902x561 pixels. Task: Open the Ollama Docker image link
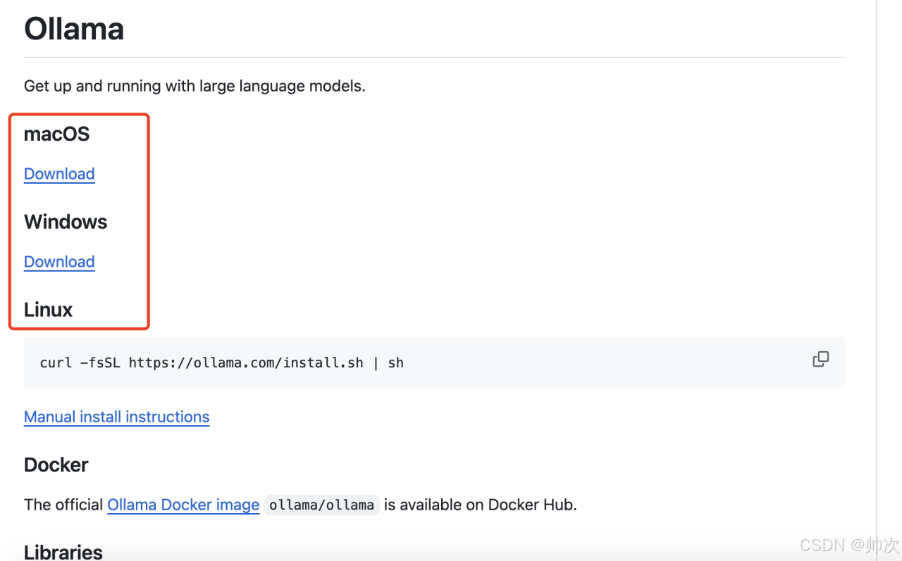[183, 505]
